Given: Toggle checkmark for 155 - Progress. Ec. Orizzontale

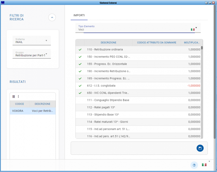Looking at the screenshot, I should coord(80,64).
